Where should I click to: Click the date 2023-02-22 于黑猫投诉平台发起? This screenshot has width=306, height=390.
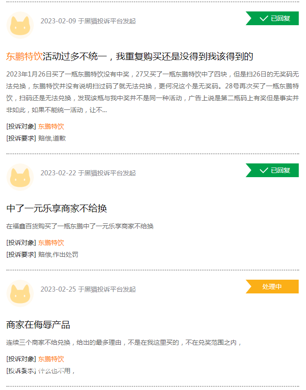[88, 173]
